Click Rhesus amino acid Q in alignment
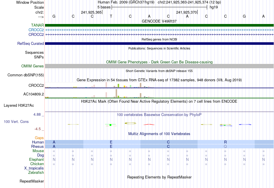The width and height of the screenshot is (274, 188). click(225, 146)
